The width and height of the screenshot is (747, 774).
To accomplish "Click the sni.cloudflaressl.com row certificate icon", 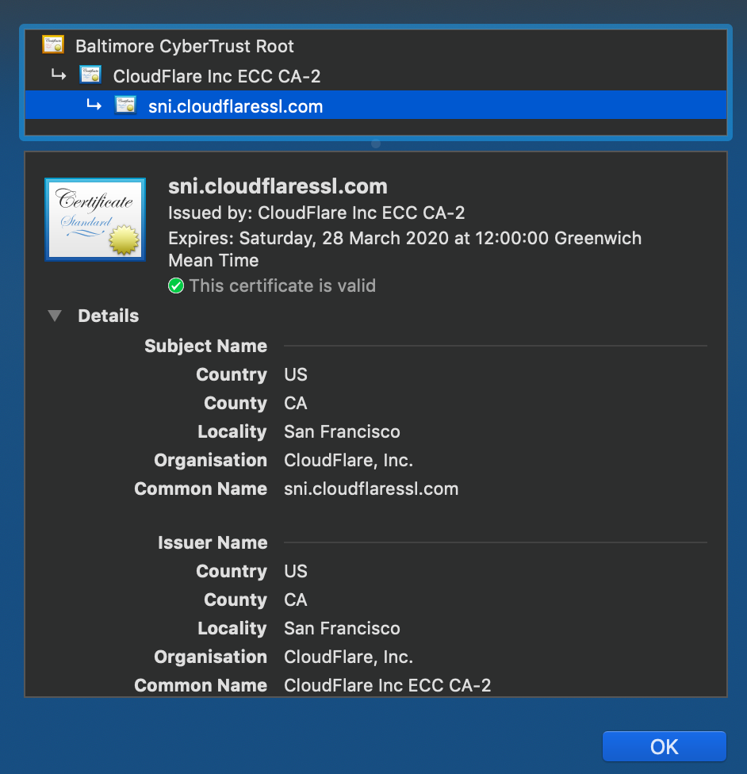I will coord(125,105).
